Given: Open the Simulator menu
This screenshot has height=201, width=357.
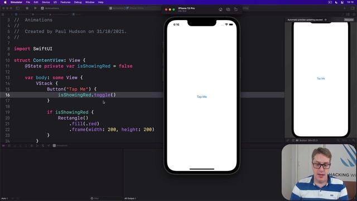Looking at the screenshot, I should (16, 2).
